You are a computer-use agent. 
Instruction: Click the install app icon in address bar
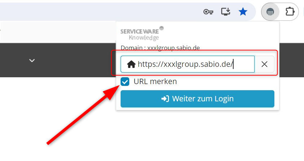coord(226,12)
